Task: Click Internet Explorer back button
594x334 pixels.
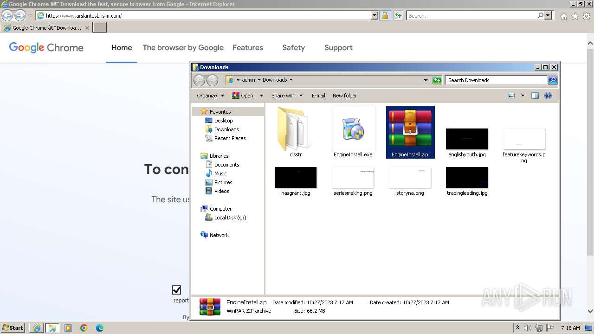Action: pos(7,16)
